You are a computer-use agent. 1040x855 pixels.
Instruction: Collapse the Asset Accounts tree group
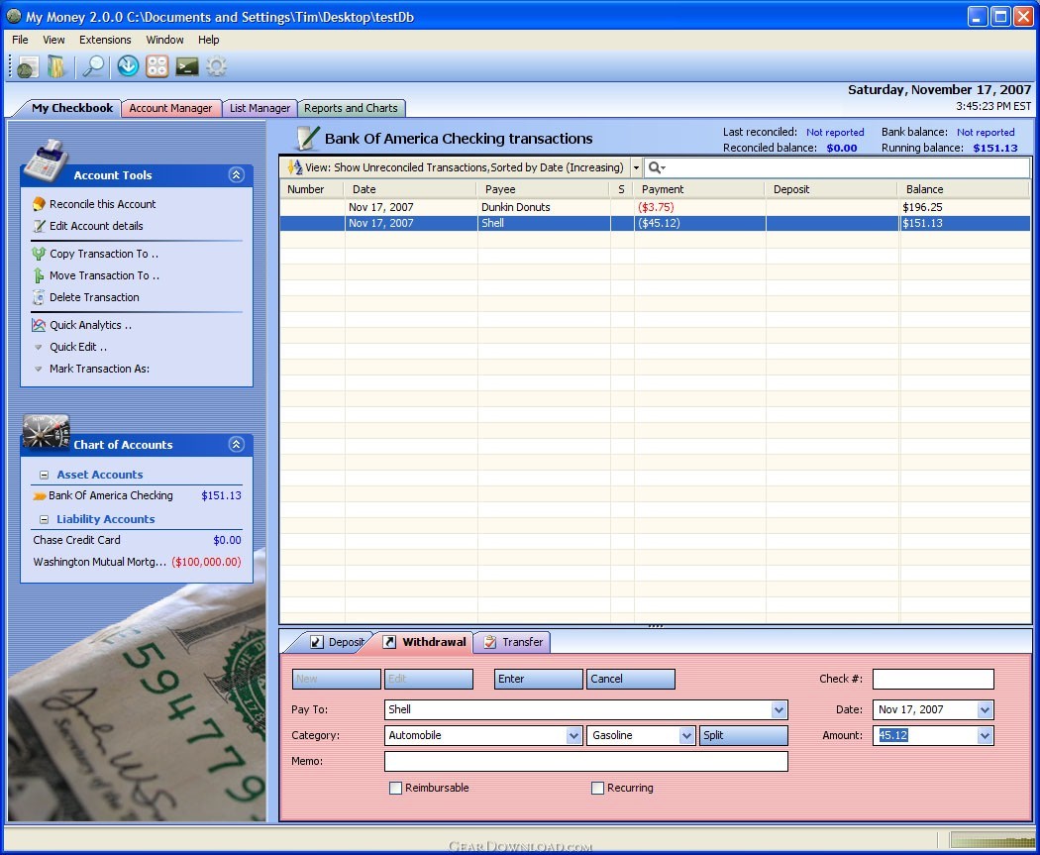tap(44, 475)
